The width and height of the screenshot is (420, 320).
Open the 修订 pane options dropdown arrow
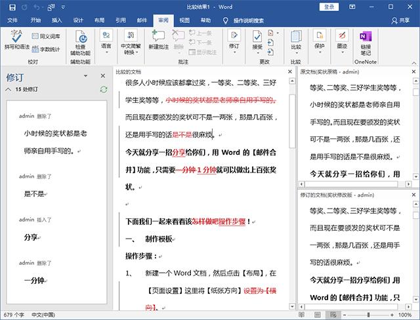point(85,76)
